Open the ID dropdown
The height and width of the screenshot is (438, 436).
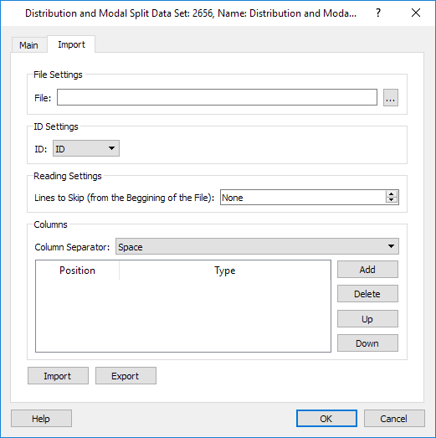(86, 148)
